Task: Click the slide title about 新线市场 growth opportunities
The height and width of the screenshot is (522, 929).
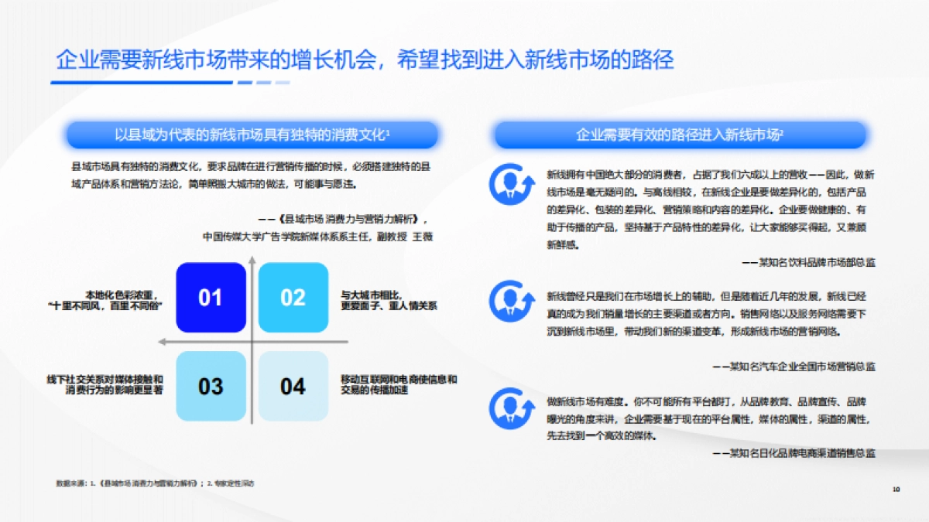Action: 365,56
